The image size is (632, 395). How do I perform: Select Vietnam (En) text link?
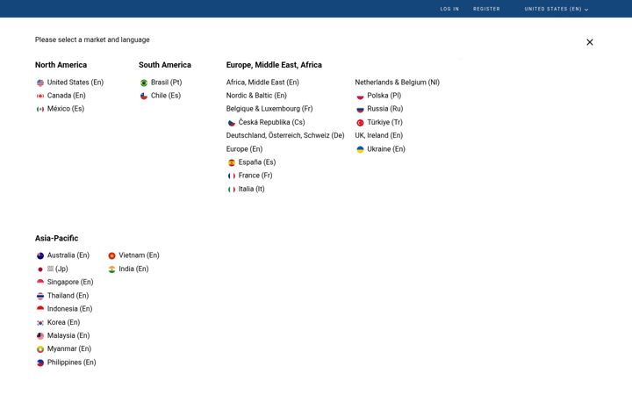click(x=139, y=255)
